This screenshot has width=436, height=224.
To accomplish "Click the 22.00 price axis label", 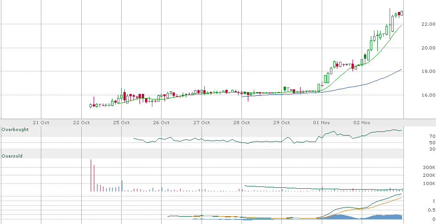I will pyautogui.click(x=428, y=24).
